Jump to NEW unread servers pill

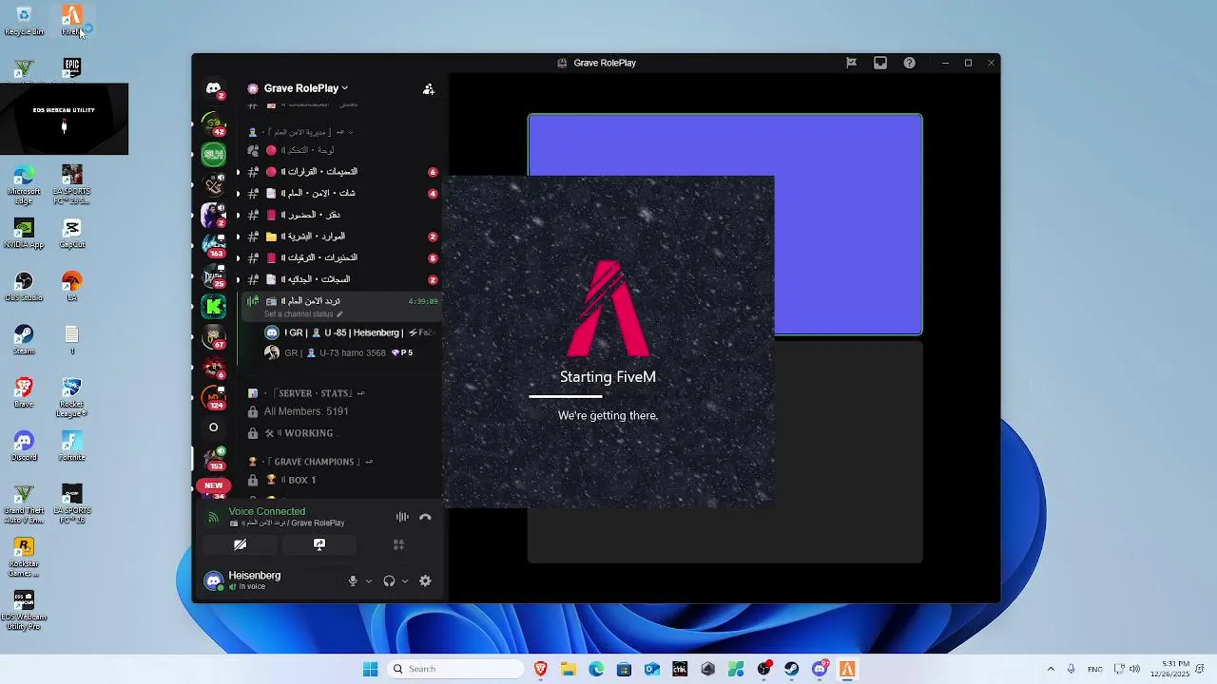click(214, 485)
